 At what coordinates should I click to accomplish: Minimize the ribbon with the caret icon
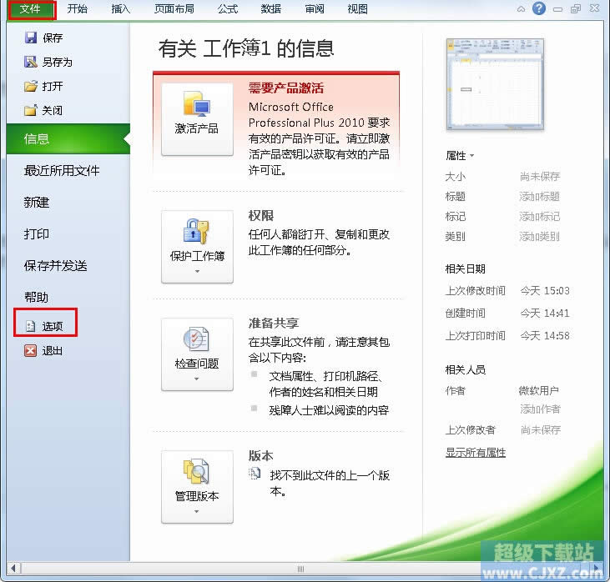coord(521,9)
